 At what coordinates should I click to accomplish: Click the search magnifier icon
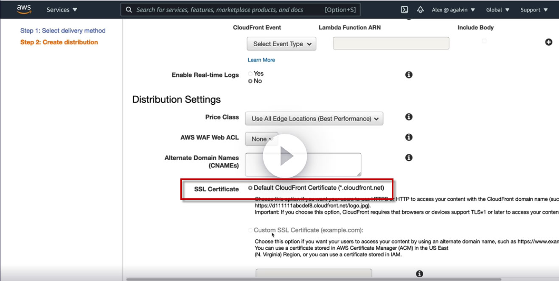[x=129, y=10]
